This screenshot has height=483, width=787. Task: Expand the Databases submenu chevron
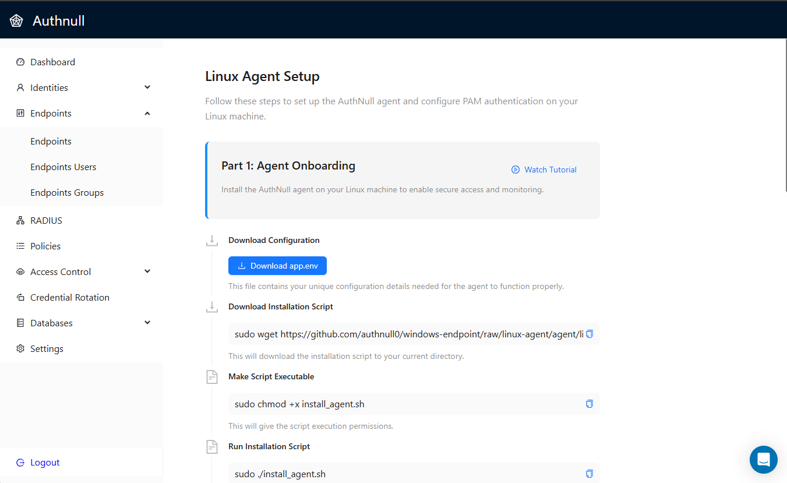[147, 323]
